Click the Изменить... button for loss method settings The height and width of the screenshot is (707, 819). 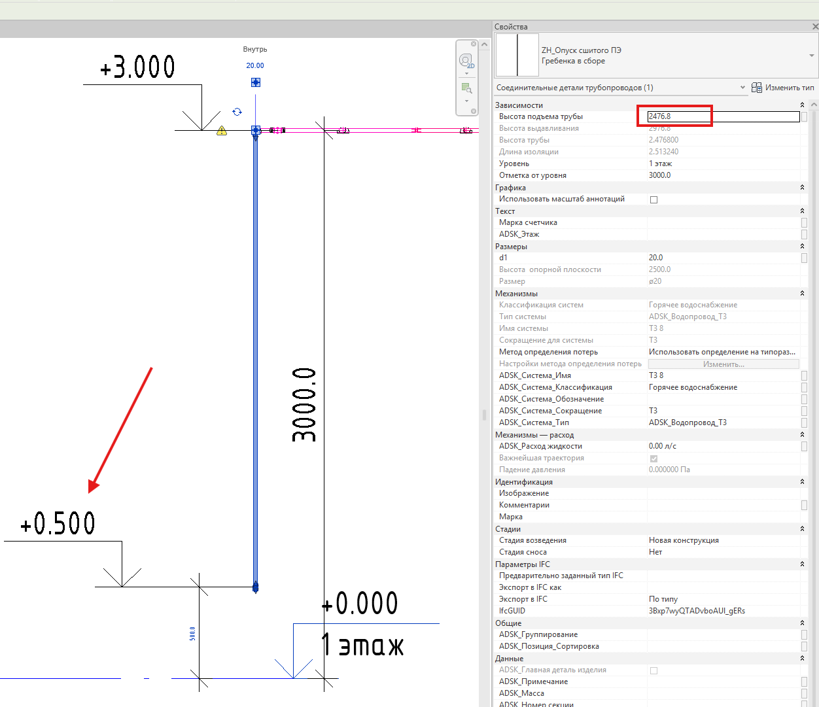coord(723,364)
